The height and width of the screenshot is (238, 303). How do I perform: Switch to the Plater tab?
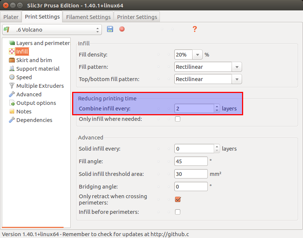(11, 17)
